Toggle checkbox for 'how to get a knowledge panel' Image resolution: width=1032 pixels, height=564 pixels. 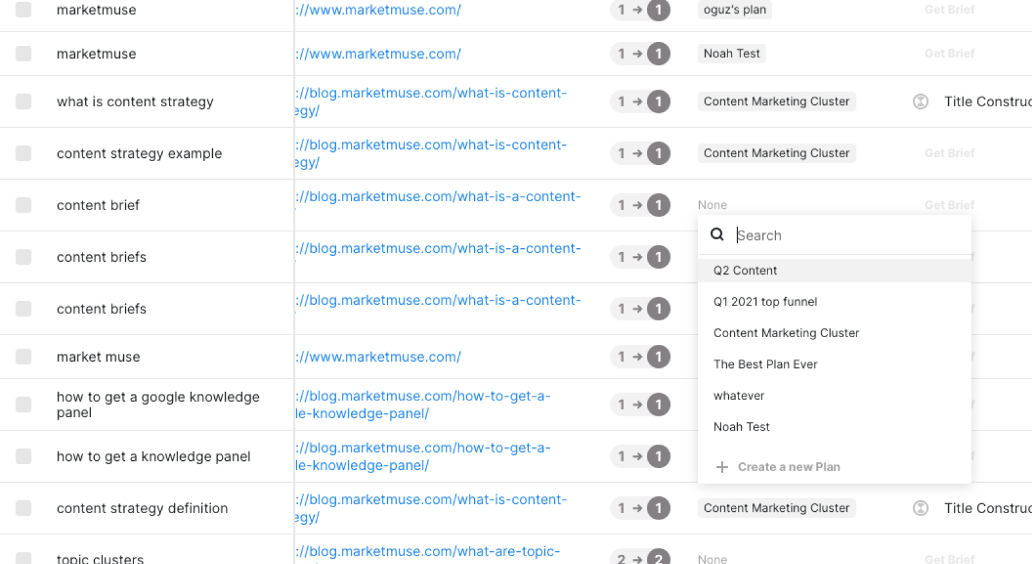(x=23, y=456)
